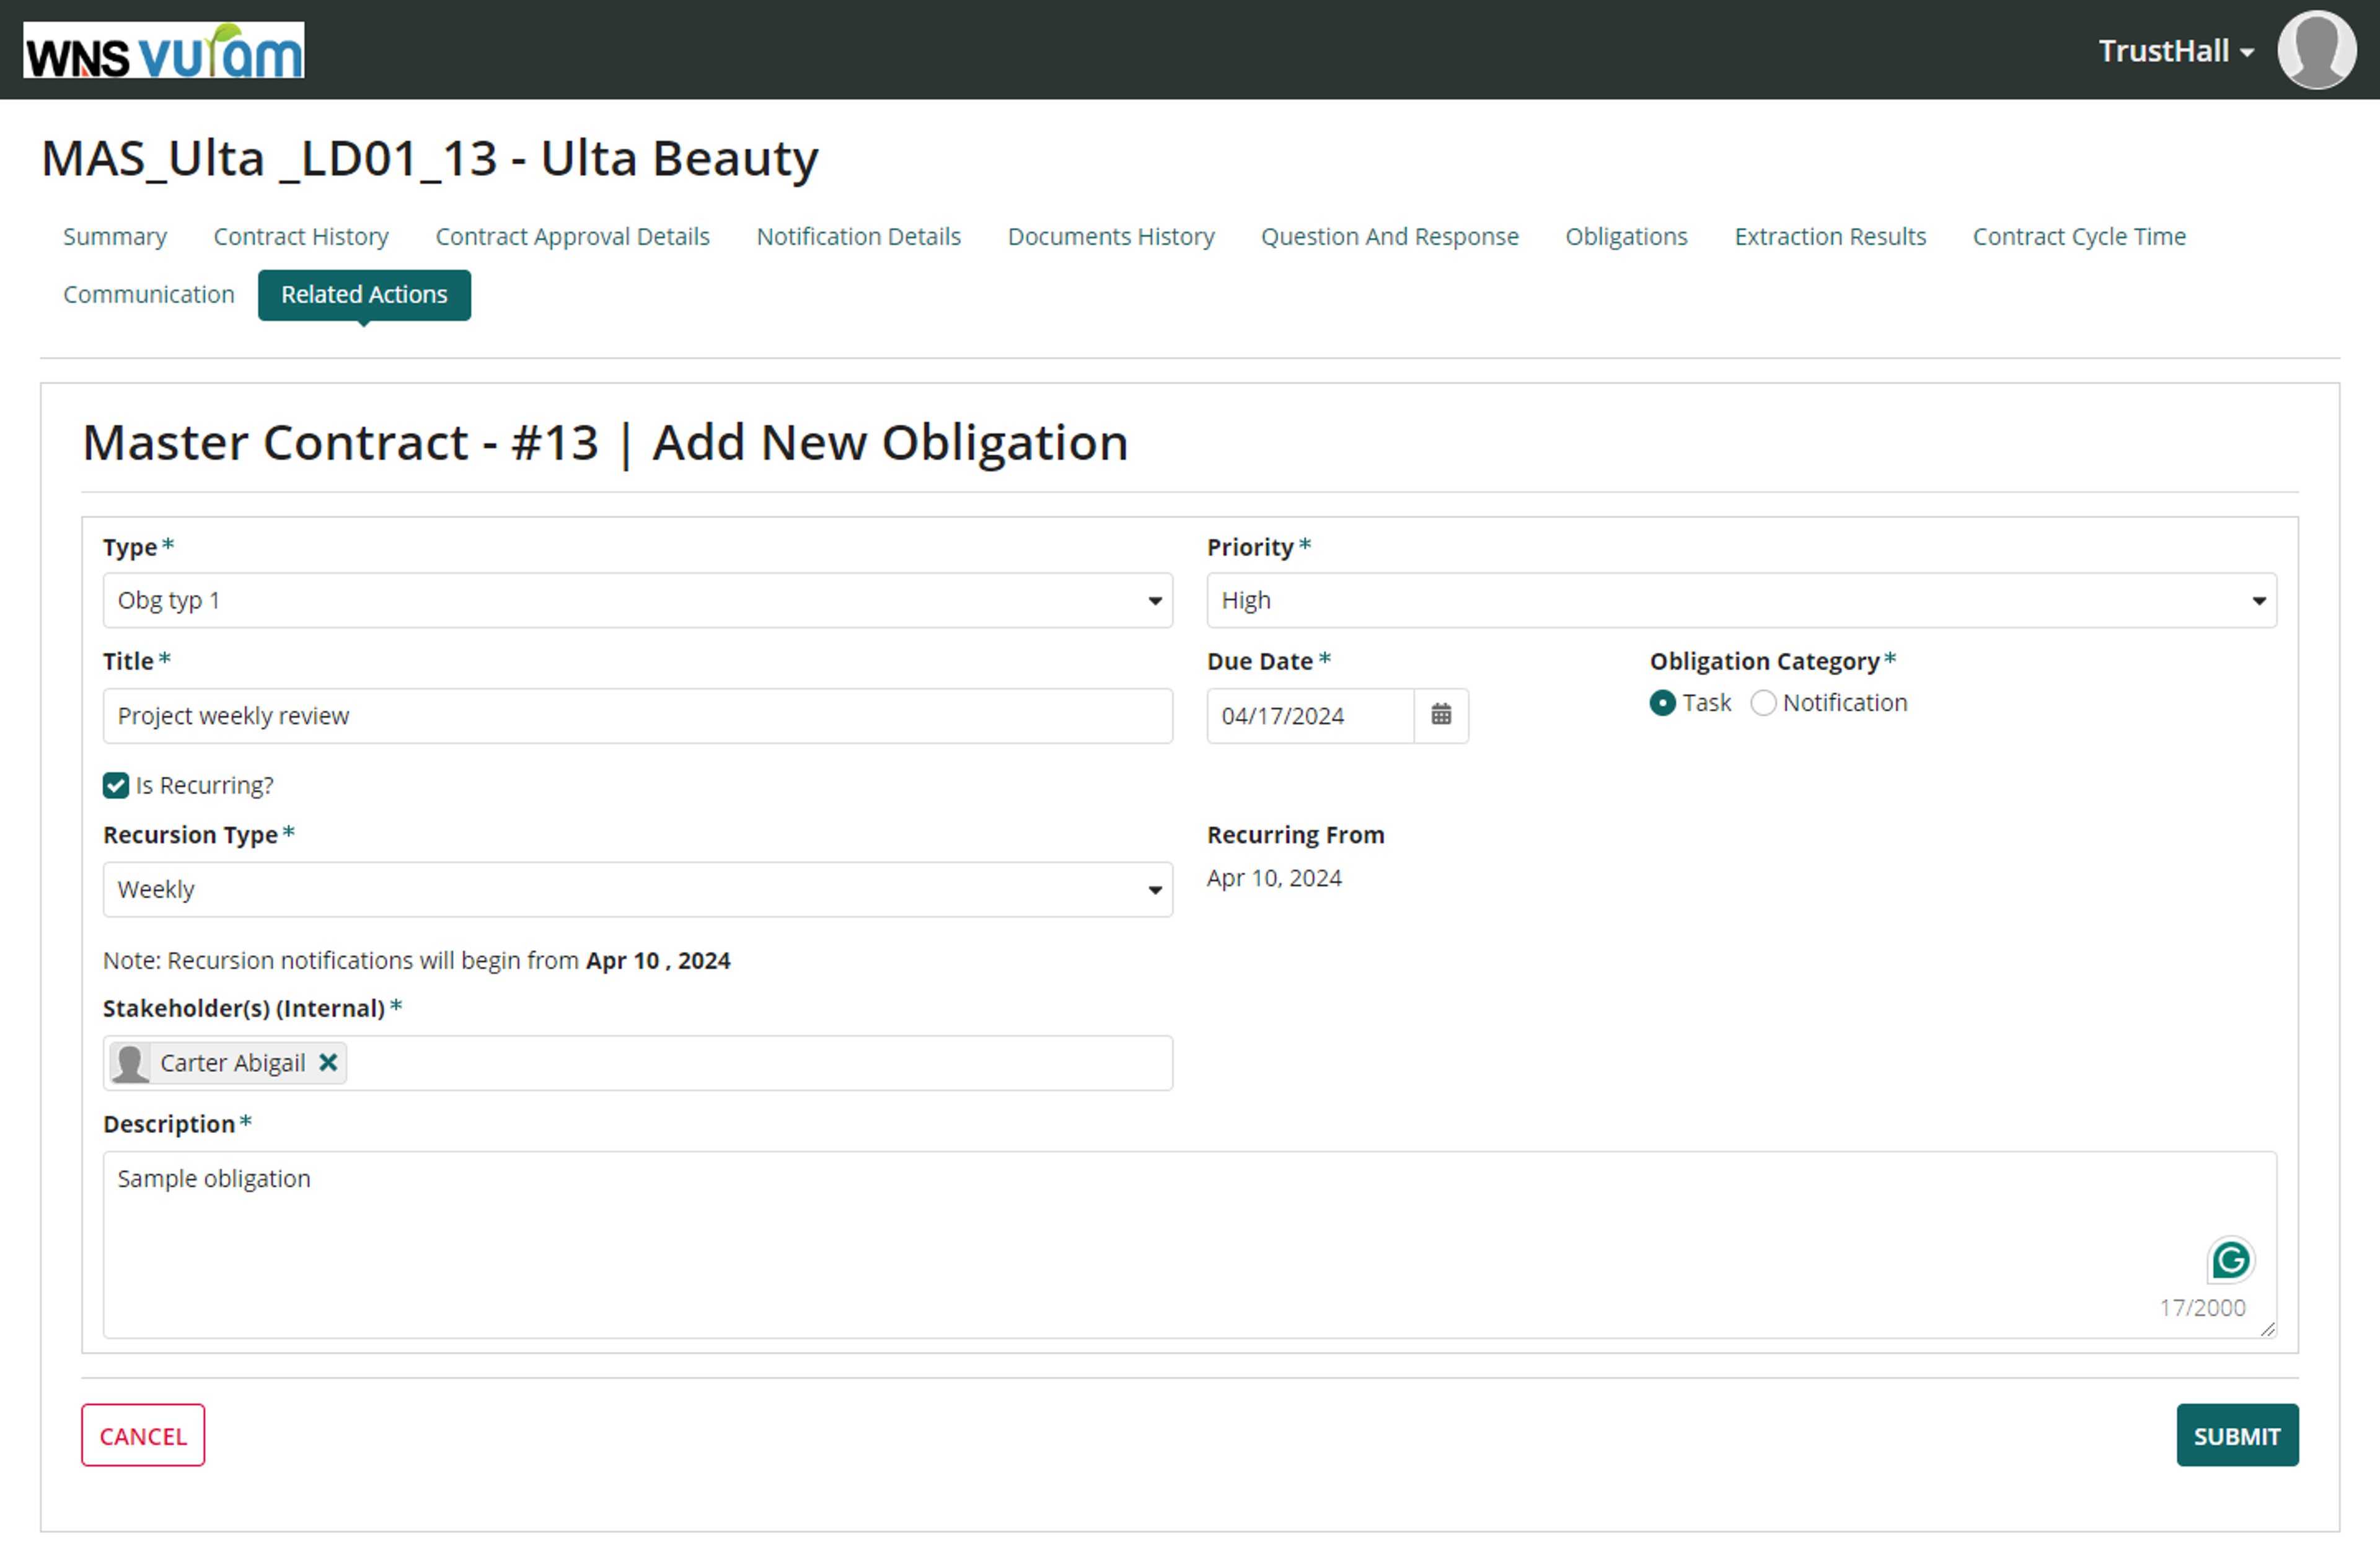This screenshot has height=1562, width=2380.
Task: Switch to the Obligations tab
Action: click(1626, 237)
